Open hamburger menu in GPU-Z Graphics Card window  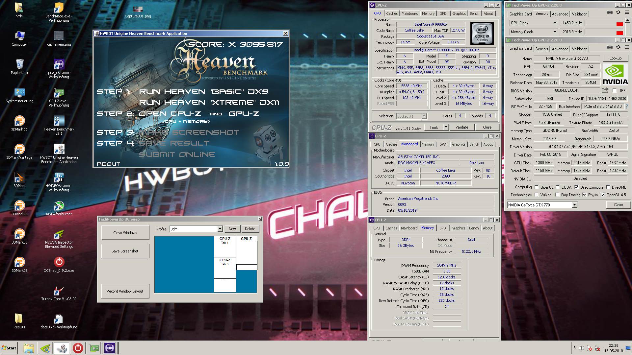tap(626, 47)
